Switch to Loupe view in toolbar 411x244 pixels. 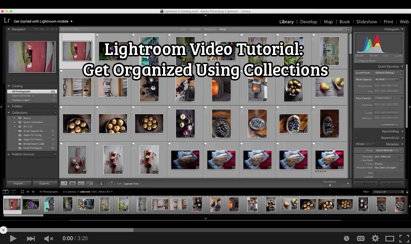coord(73,183)
